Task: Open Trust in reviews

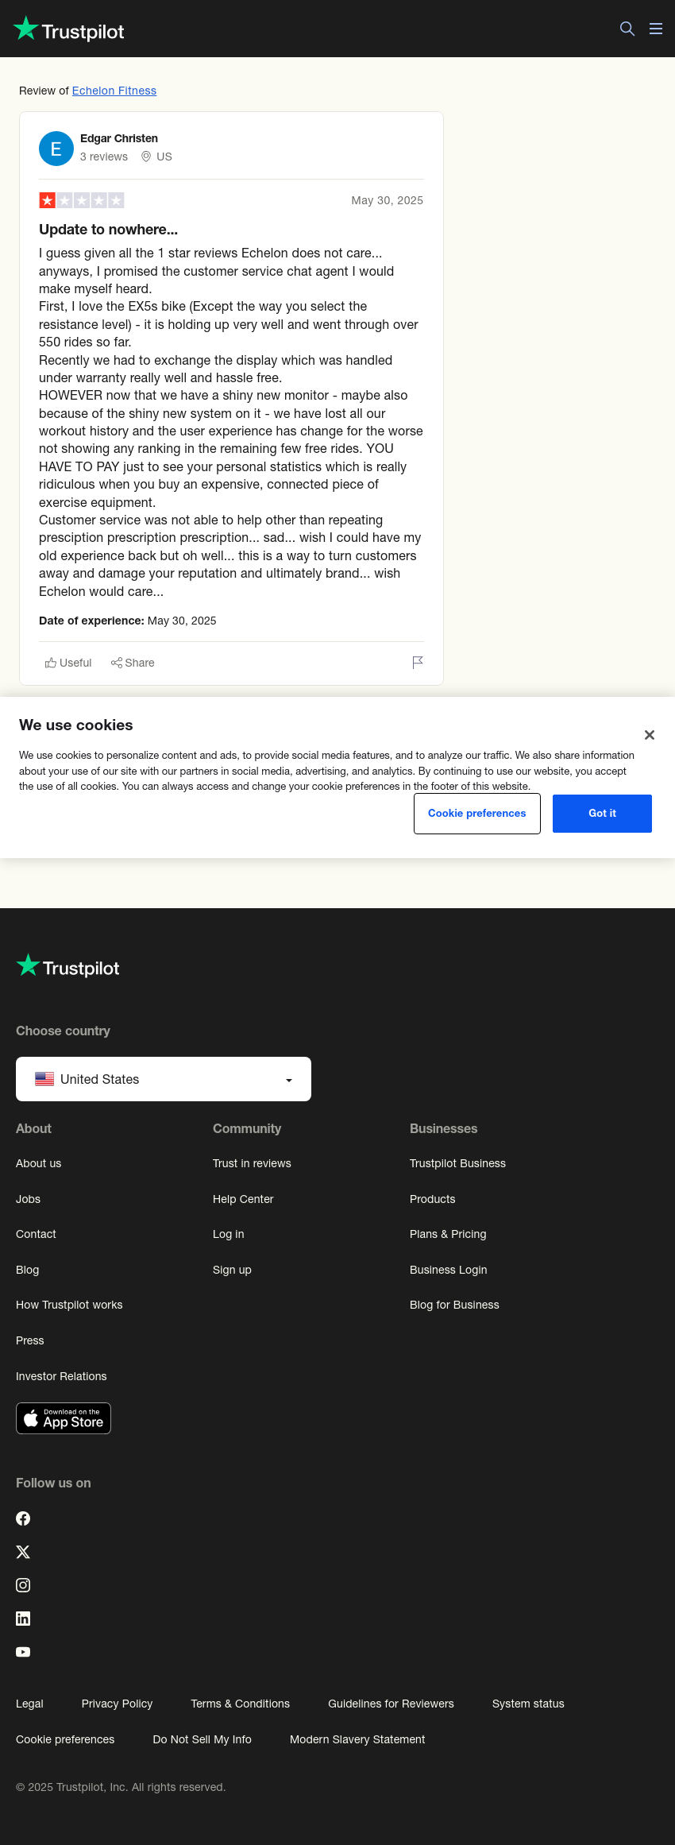Action: (x=252, y=1163)
